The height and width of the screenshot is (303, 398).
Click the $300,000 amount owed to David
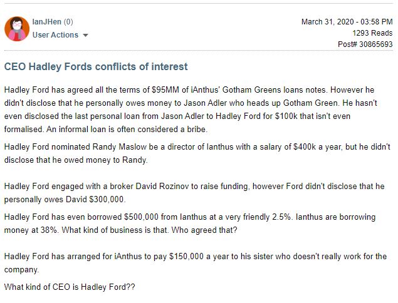click(x=107, y=200)
